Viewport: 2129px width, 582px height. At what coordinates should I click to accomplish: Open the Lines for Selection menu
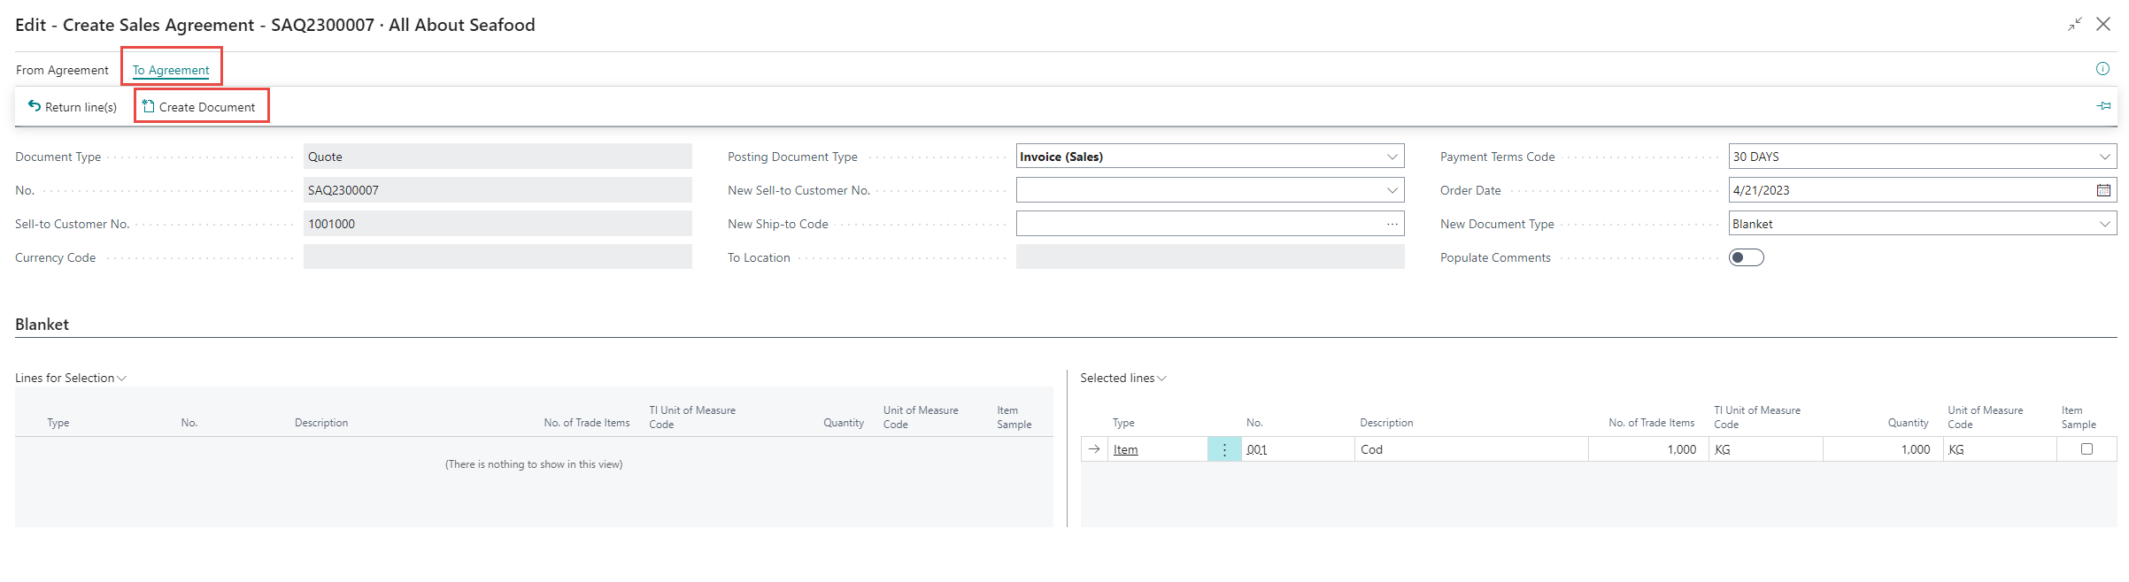click(71, 378)
